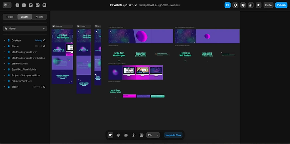Select the Start/BackgroundFlow canvas frame
Screen dimensions: 290x144
pos(141,37)
